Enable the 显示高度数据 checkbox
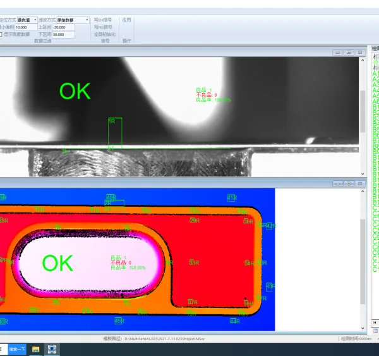Image resolution: width=379 pixels, height=356 pixels. click(x=1, y=35)
